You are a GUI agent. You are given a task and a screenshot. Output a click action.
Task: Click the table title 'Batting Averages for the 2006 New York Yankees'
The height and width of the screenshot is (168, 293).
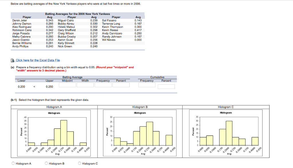[78, 14]
